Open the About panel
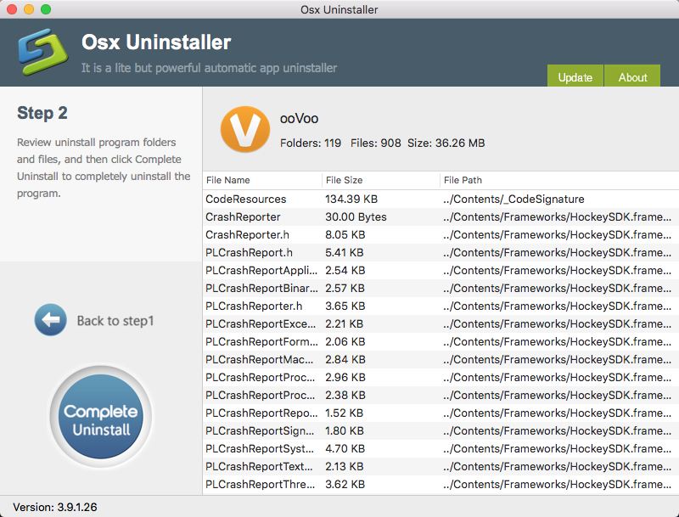679x517 pixels. click(632, 76)
